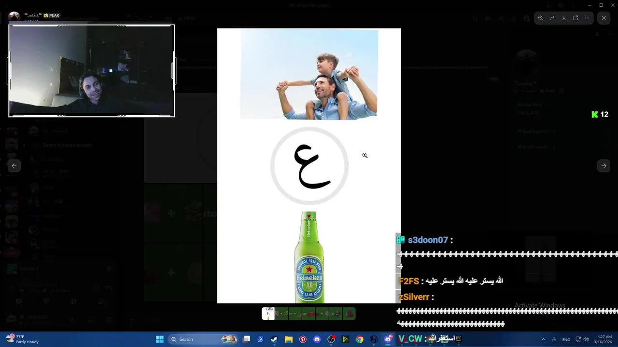Open the three-dot more options menu in the image viewer
The width and height of the screenshot is (618, 347).
pos(587,18)
